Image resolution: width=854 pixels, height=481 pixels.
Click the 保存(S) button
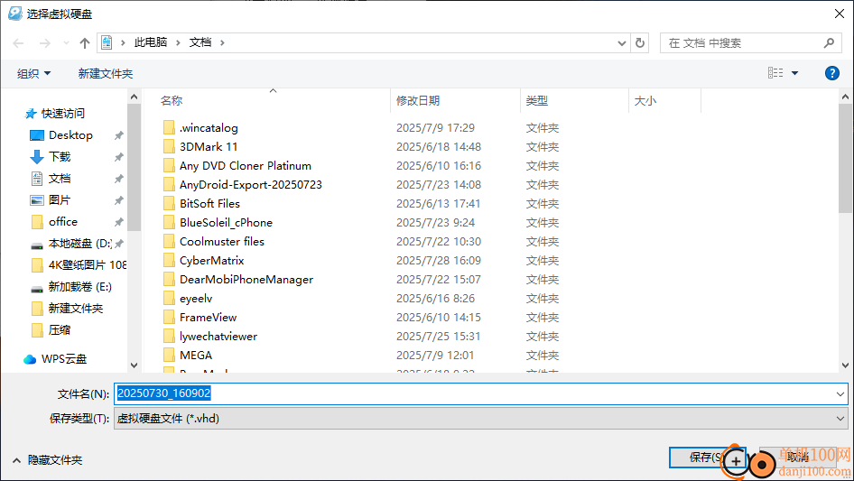point(707,457)
